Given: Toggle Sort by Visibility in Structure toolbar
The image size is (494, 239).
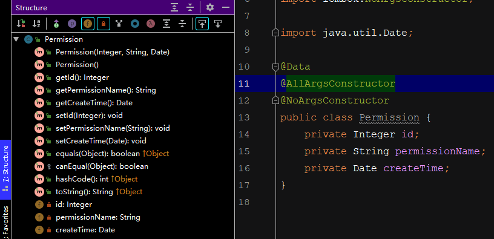Looking at the screenshot, I should coord(21,24).
